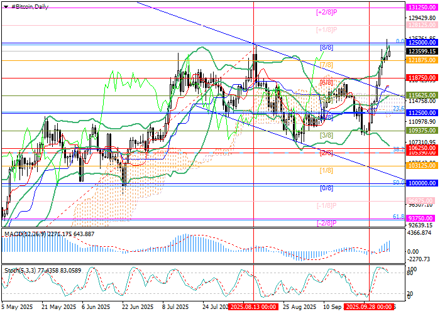Image resolution: width=440 pixels, height=314 pixels.
Task: Click the magenta 93750.00 price tag
Action: point(421,219)
